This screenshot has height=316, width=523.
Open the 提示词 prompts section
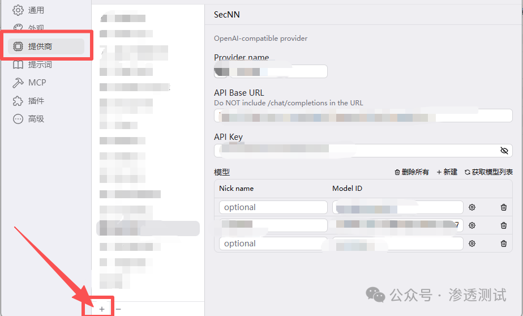(32, 65)
